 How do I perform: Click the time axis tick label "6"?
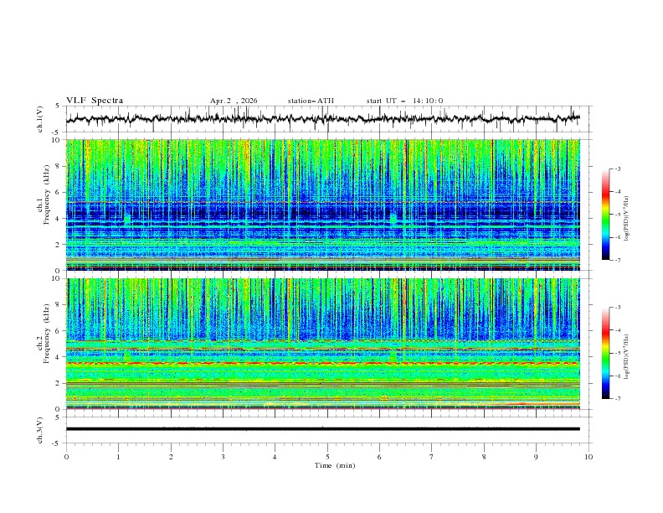(x=379, y=457)
